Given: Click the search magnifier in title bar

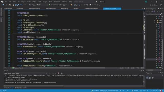Looking at the screenshot, I should pyautogui.click(x=96, y=2).
